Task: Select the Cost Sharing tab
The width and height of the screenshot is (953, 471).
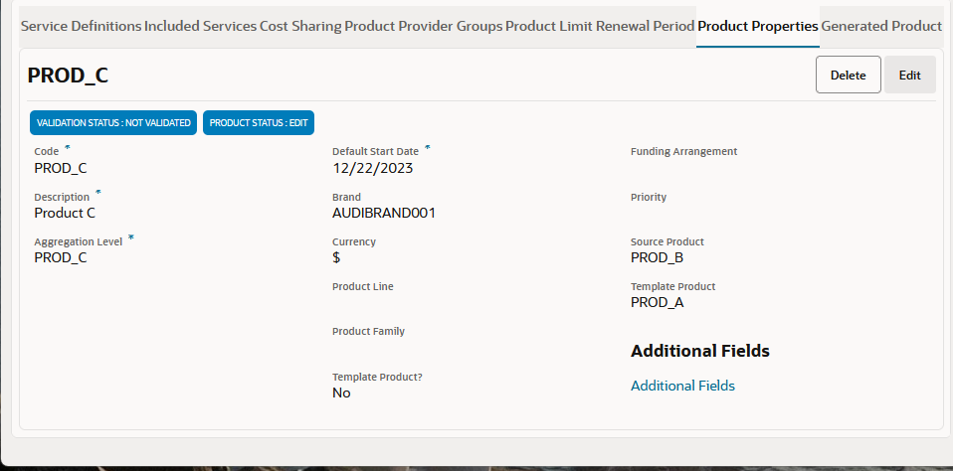Action: click(300, 26)
